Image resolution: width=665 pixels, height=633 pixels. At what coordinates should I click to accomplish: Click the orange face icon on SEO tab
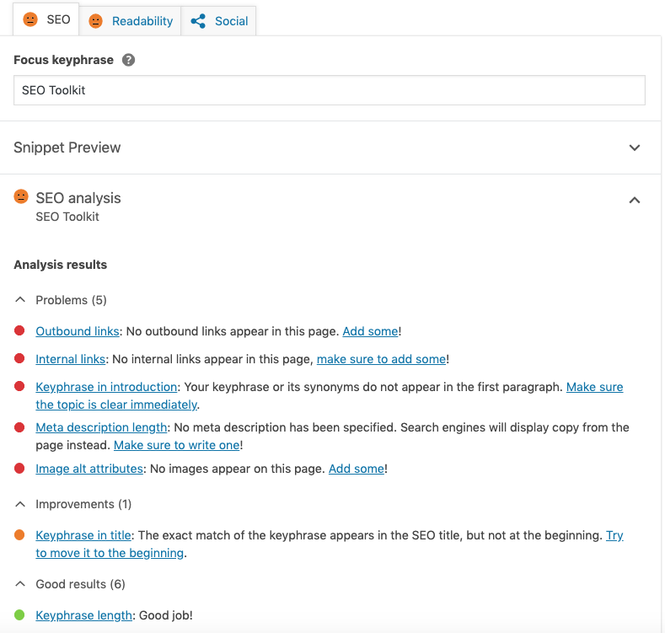click(x=30, y=19)
